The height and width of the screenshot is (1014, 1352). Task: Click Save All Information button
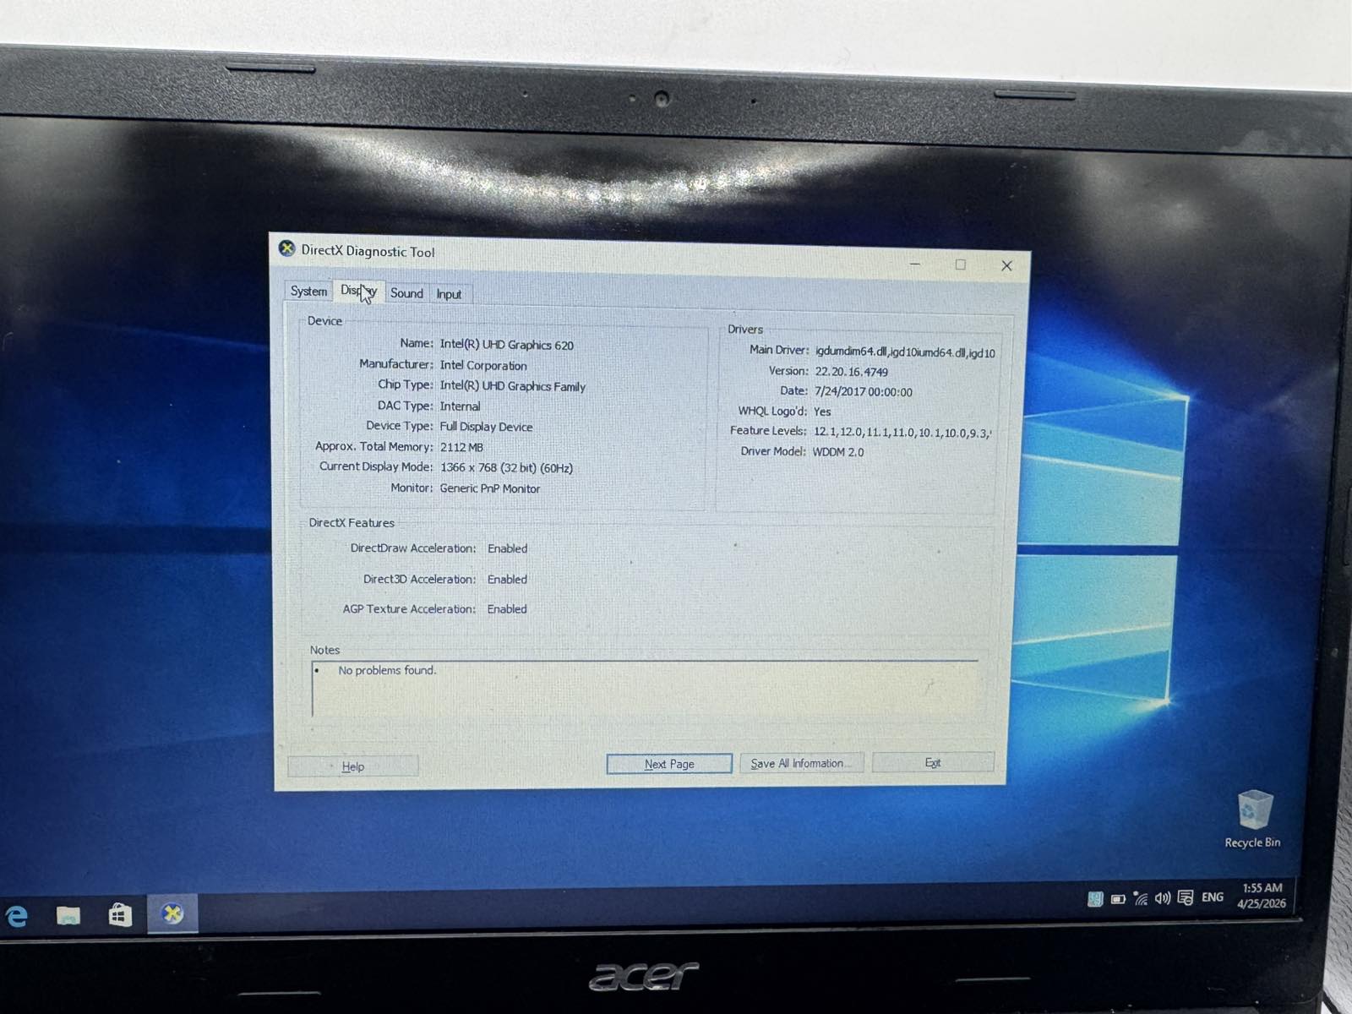801,763
